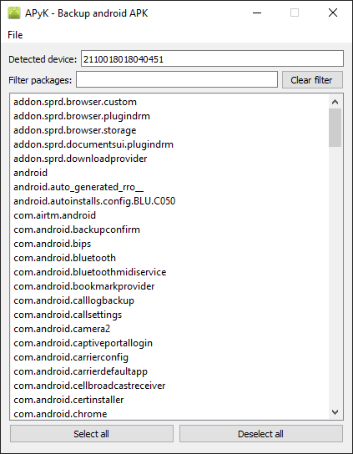This screenshot has height=454, width=353.
Task: Select com.android.calllogbackup package
Action: [169, 300]
